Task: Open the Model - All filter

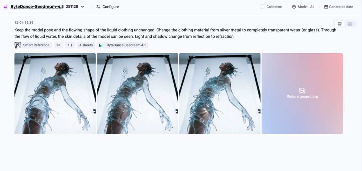Action: point(303,7)
